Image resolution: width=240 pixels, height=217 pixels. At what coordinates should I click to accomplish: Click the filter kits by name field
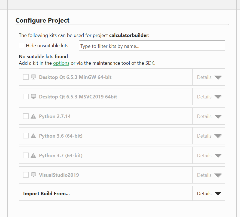pyautogui.click(x=152, y=46)
